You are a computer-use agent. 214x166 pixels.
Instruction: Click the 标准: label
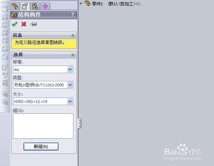point(18,62)
